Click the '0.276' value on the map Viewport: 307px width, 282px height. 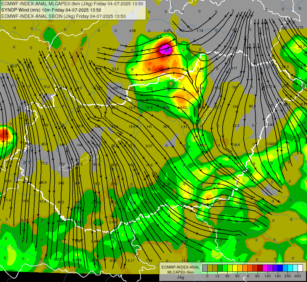[x=77, y=260]
